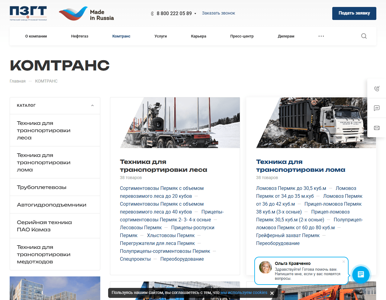
Task: Select Комтранс menu item
Action: click(121, 36)
